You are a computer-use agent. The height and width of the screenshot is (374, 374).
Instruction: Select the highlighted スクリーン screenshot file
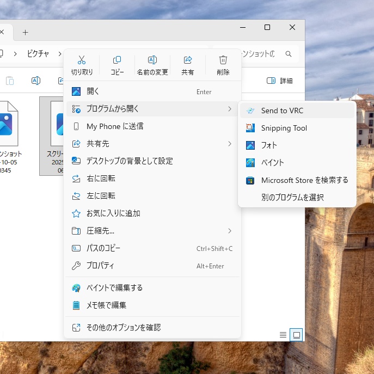coord(52,136)
